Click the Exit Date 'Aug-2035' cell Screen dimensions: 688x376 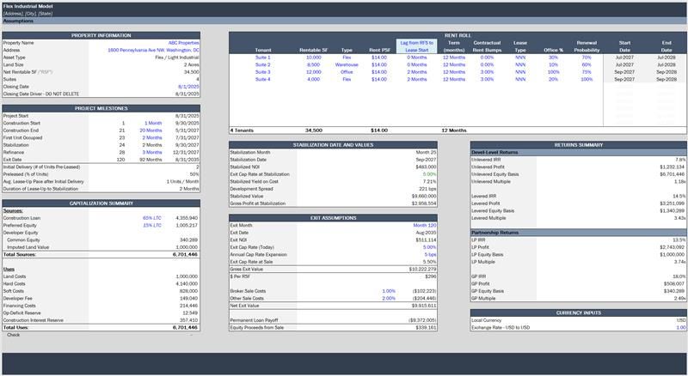[426, 233]
